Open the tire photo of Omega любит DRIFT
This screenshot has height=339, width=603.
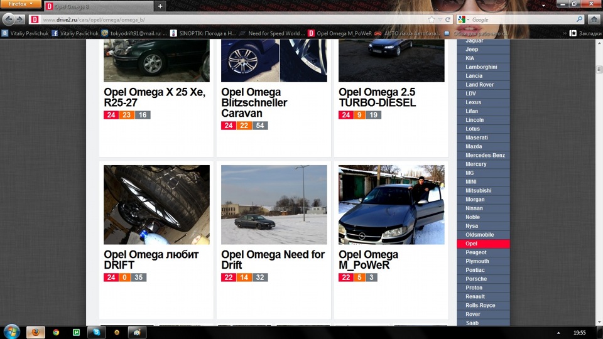(x=156, y=205)
